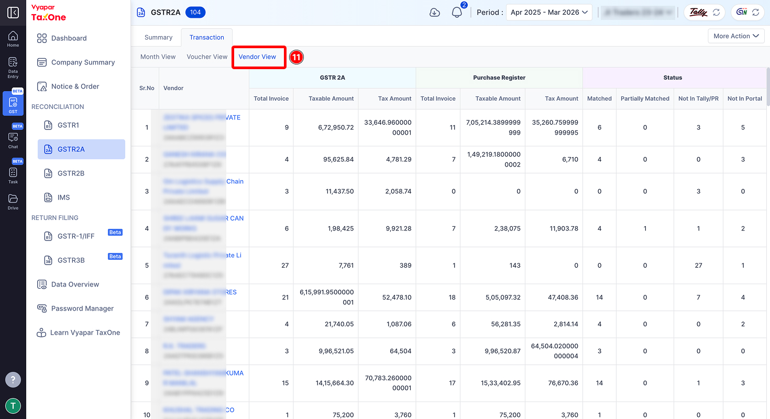Screen dimensions: 770x419
Task: Click the Not In Tally/PR column header
Action: (698, 98)
